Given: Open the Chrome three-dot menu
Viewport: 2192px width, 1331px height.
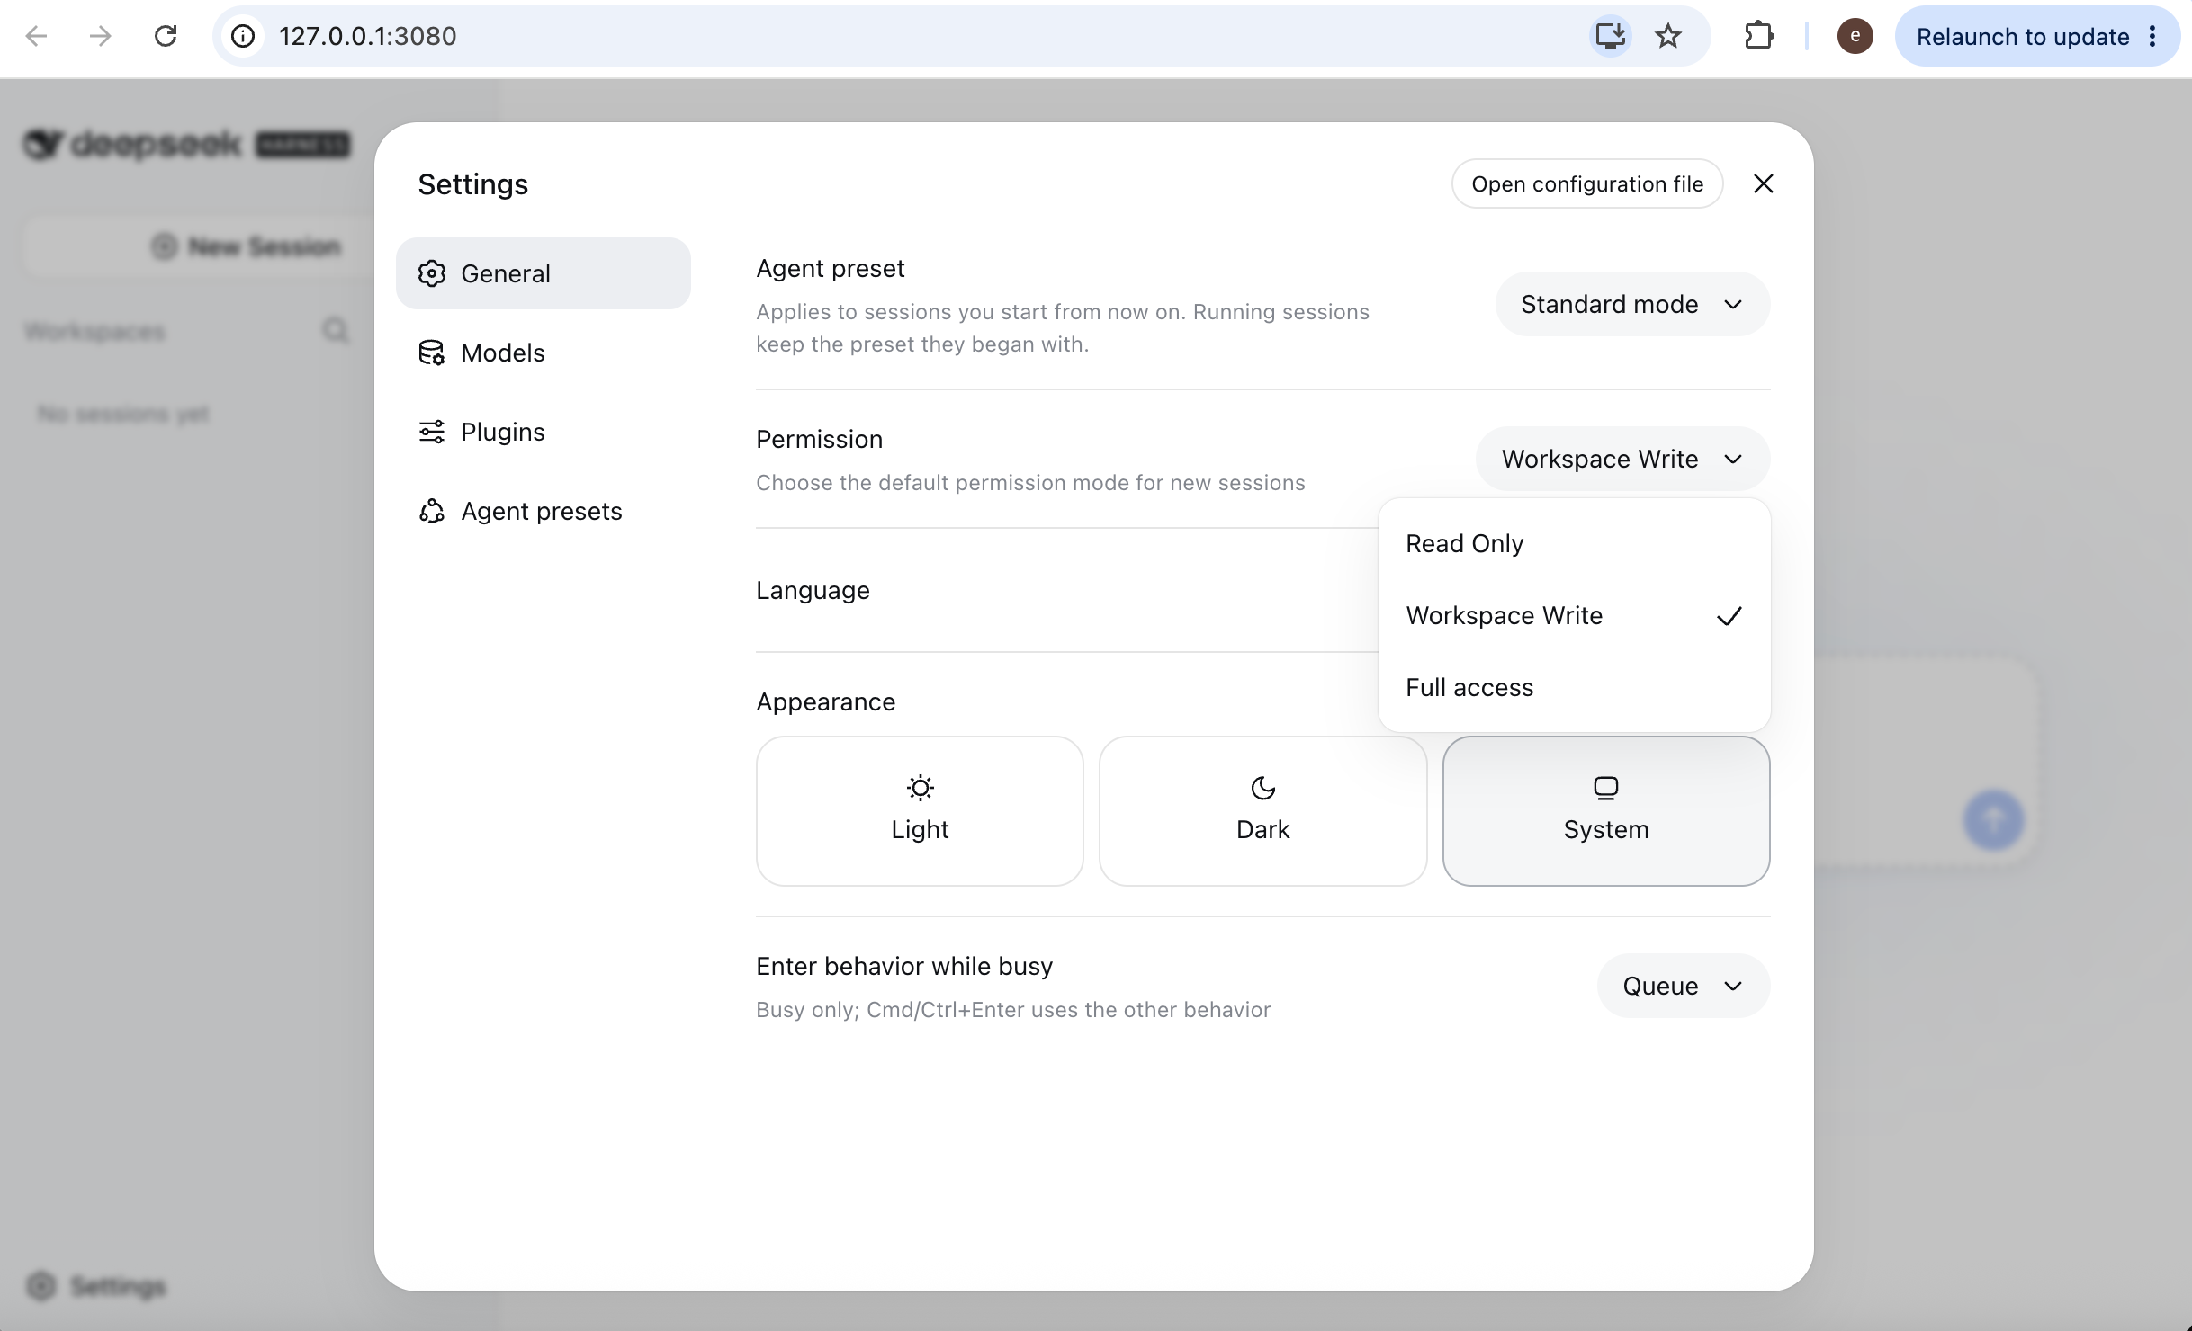Looking at the screenshot, I should (x=2152, y=36).
